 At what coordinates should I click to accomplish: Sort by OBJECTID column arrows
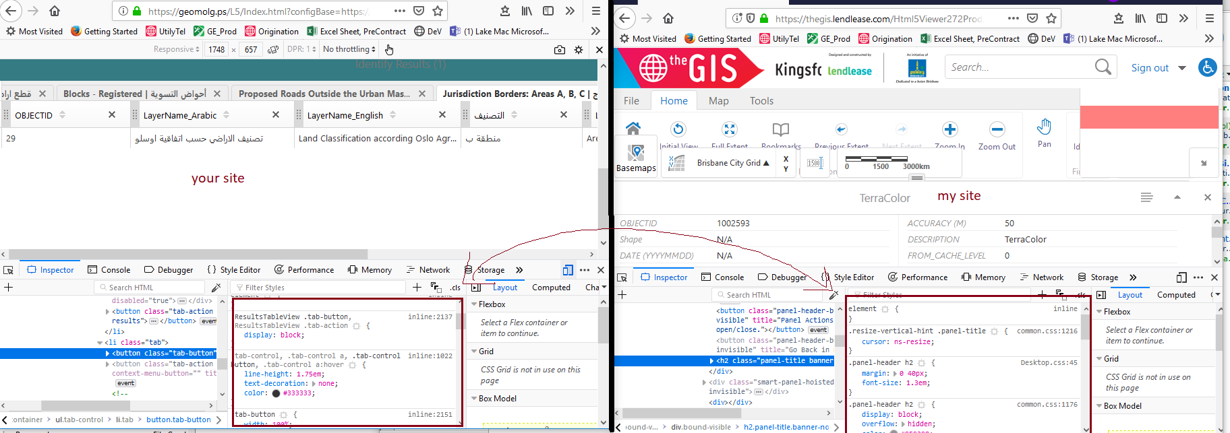click(x=62, y=115)
